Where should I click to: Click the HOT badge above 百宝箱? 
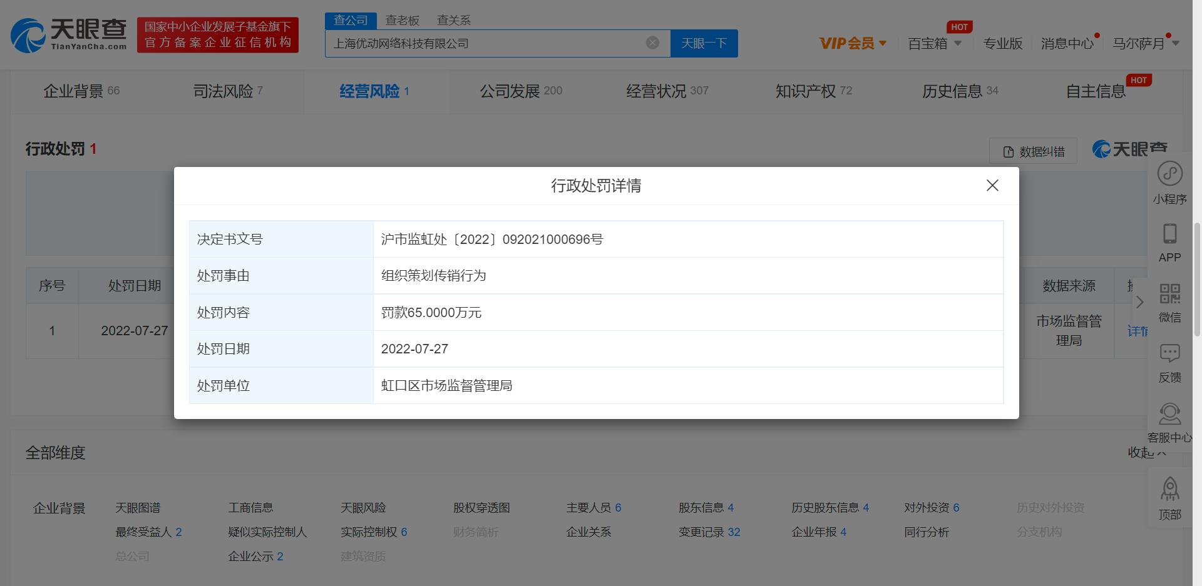pyautogui.click(x=959, y=27)
